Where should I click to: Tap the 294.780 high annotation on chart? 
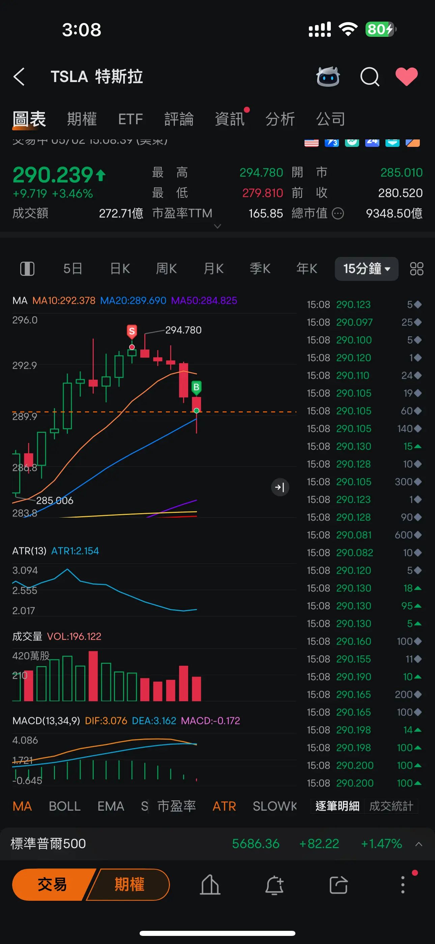pyautogui.click(x=183, y=330)
